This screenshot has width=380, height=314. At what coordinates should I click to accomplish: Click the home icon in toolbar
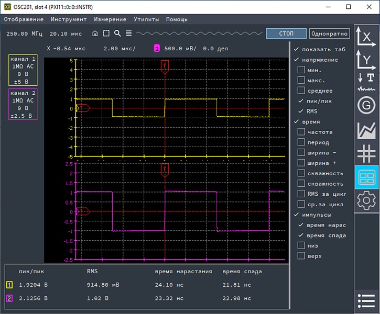[x=95, y=33]
